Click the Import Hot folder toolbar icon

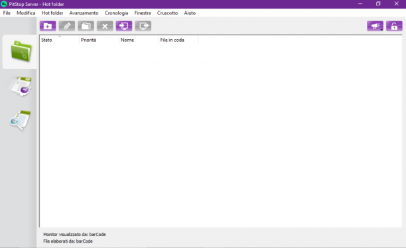pyautogui.click(x=124, y=26)
